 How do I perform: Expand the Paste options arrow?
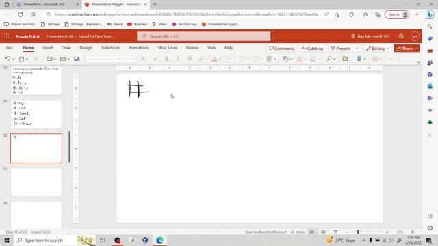pos(27,59)
